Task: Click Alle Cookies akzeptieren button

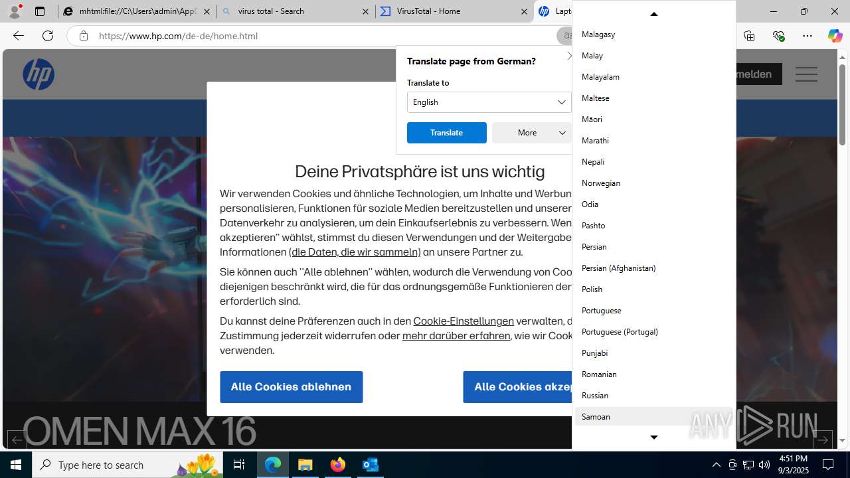Action: coord(518,387)
